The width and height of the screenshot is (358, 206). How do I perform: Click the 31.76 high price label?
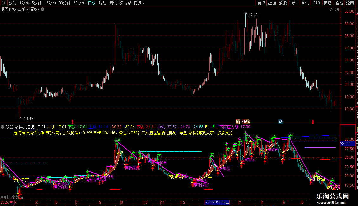(x=254, y=15)
